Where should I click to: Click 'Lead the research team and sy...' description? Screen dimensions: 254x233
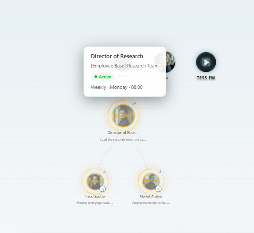click(x=123, y=140)
